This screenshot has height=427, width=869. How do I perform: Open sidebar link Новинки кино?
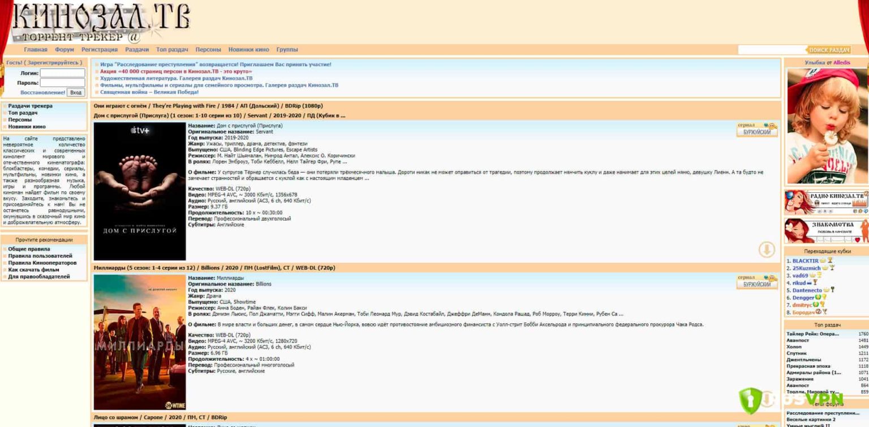coord(27,126)
